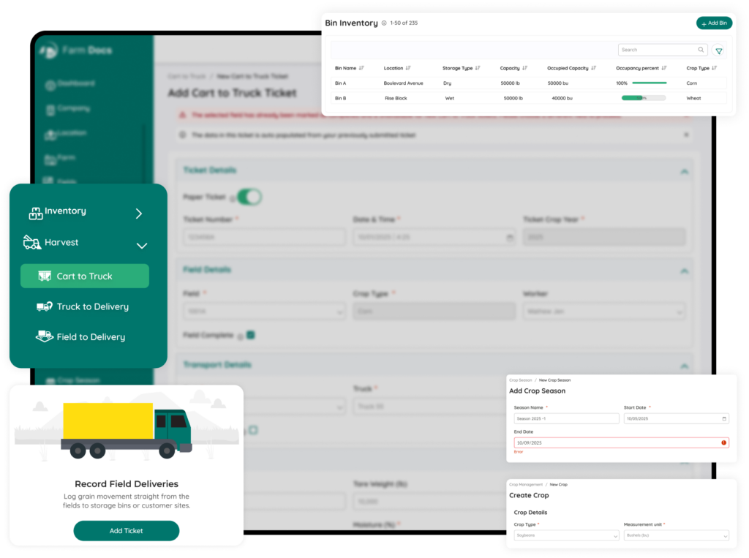749x558 pixels.
Task: Check the Field Complete checkbox
Action: [250, 335]
